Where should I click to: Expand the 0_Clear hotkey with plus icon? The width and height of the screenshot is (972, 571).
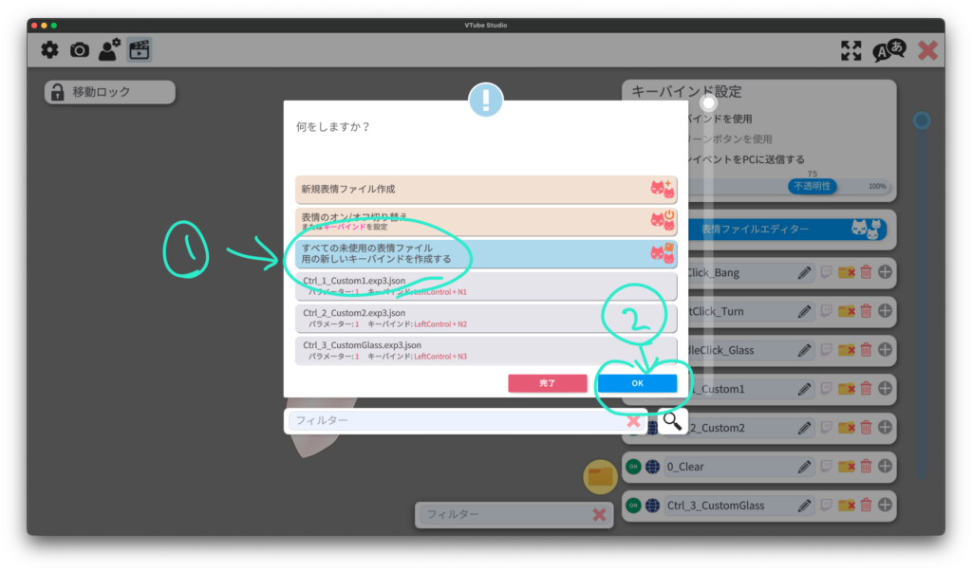tap(885, 467)
